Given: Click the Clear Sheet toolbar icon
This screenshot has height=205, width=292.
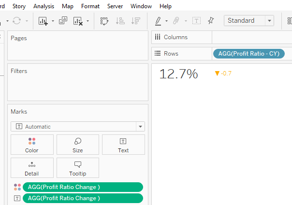Looking at the screenshot, I should (x=78, y=21).
